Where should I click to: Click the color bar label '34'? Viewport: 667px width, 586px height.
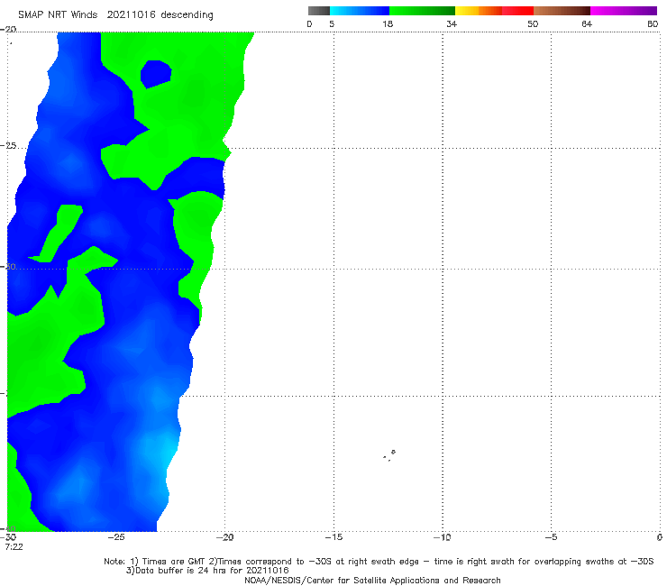(452, 24)
